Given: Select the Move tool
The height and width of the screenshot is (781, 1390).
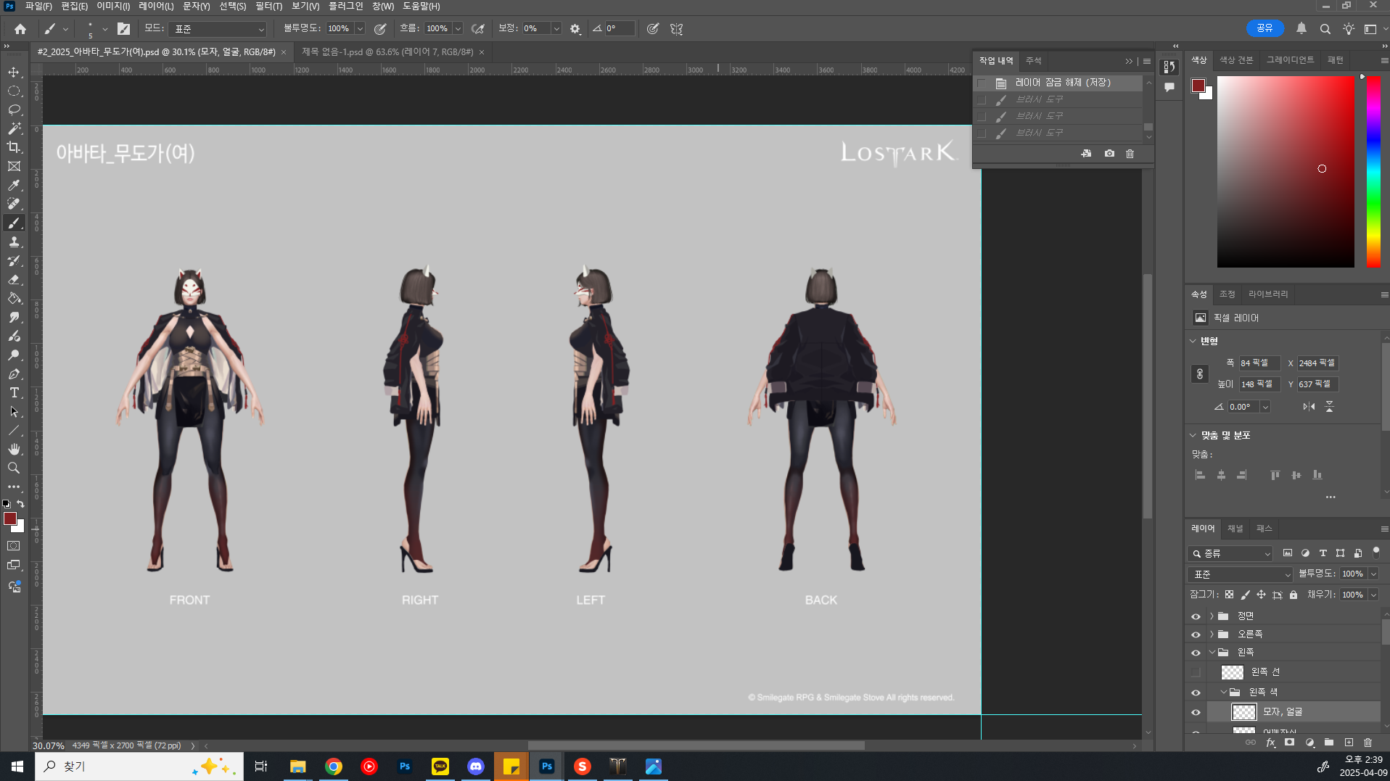Looking at the screenshot, I should coord(14,73).
